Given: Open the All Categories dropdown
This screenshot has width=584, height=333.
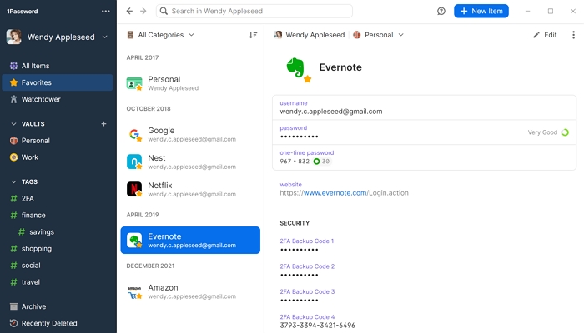Looking at the screenshot, I should [x=160, y=35].
